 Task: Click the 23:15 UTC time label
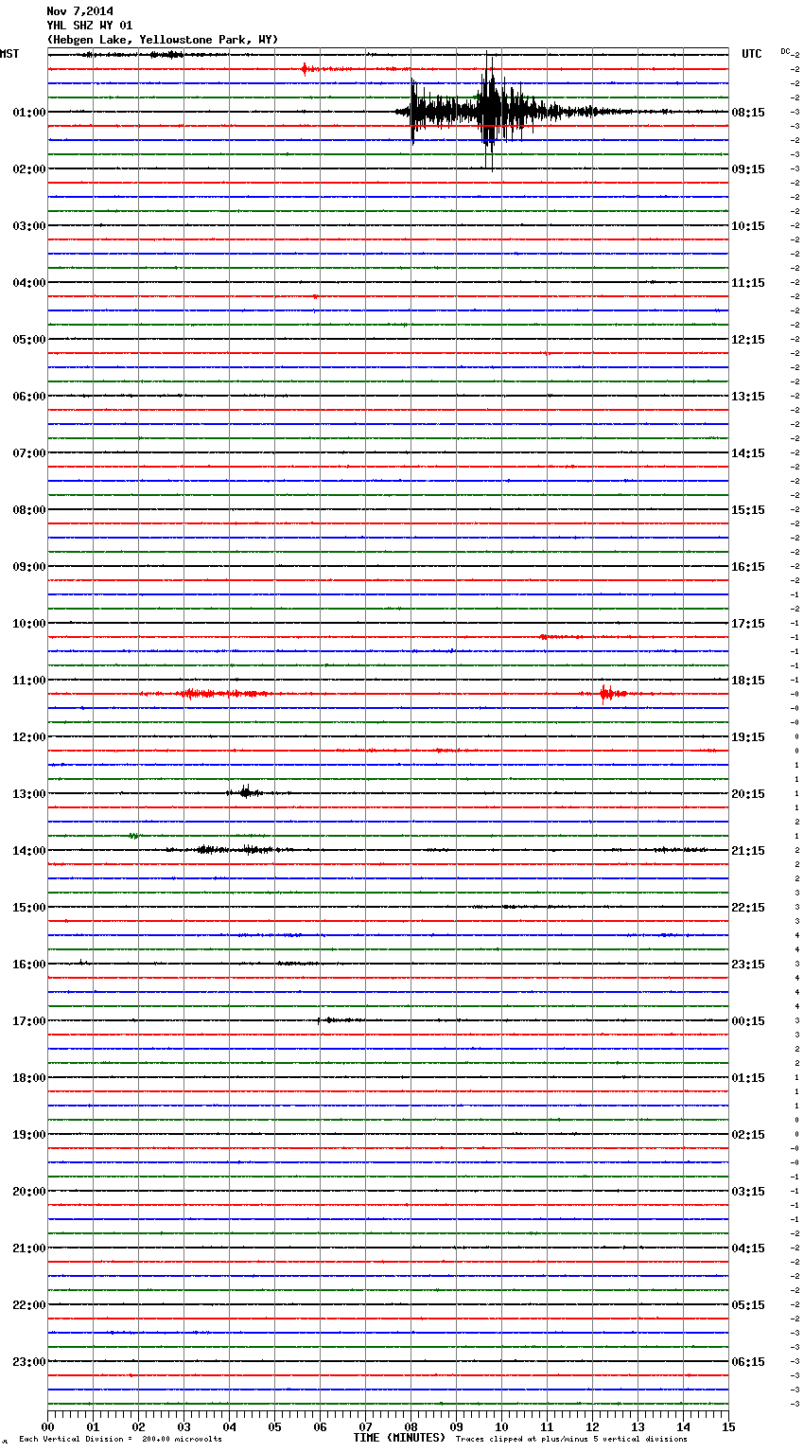click(x=748, y=965)
